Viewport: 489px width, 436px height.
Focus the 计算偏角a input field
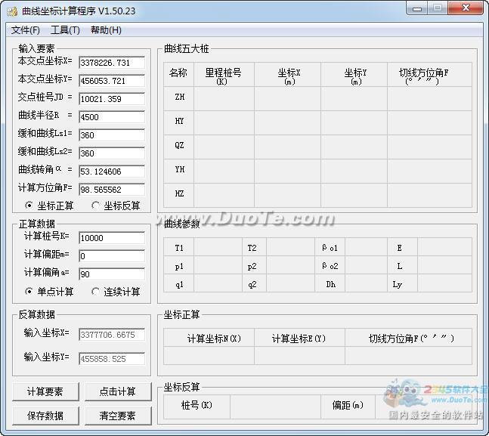[111, 274]
